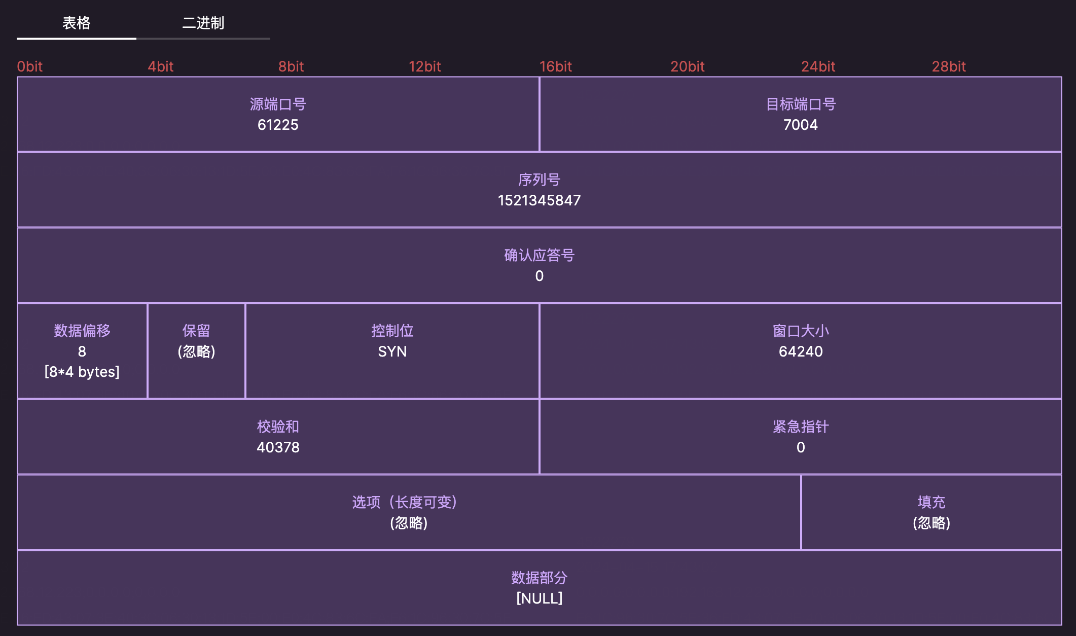Select the 窗口大小 value 64240

(x=801, y=351)
